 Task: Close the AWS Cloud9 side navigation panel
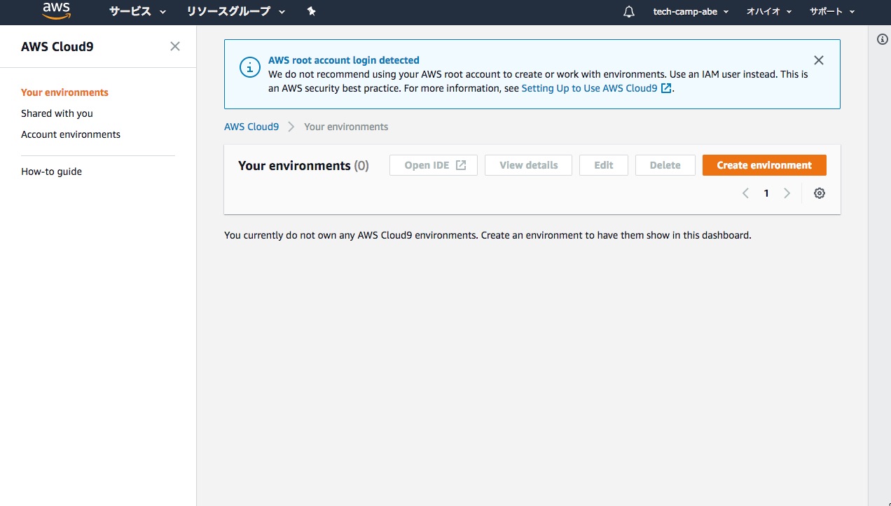pos(175,46)
